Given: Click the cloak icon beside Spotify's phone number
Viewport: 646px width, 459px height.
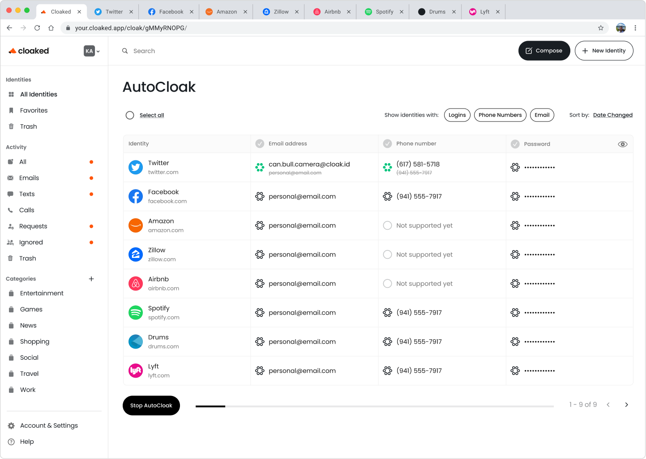Looking at the screenshot, I should pos(387,312).
